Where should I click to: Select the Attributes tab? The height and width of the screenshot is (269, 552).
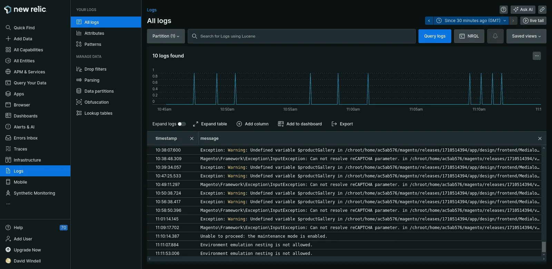106,33
